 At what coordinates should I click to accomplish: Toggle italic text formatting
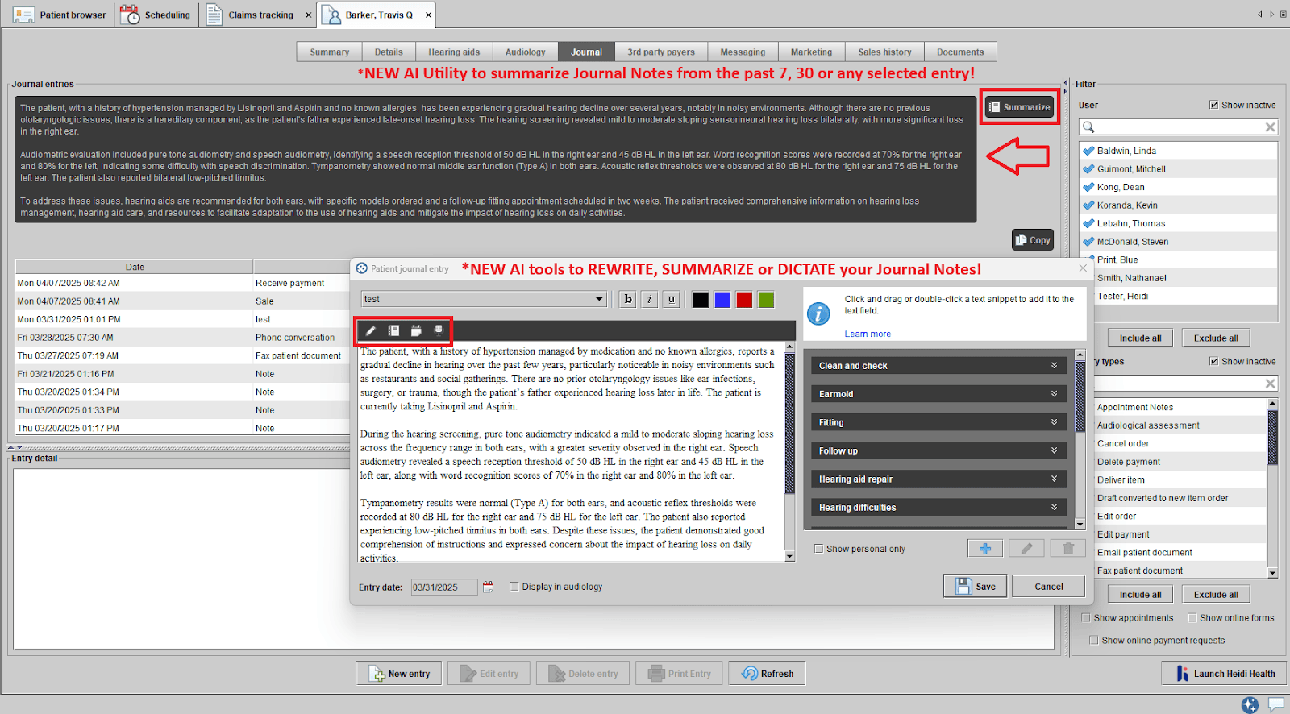tap(649, 299)
